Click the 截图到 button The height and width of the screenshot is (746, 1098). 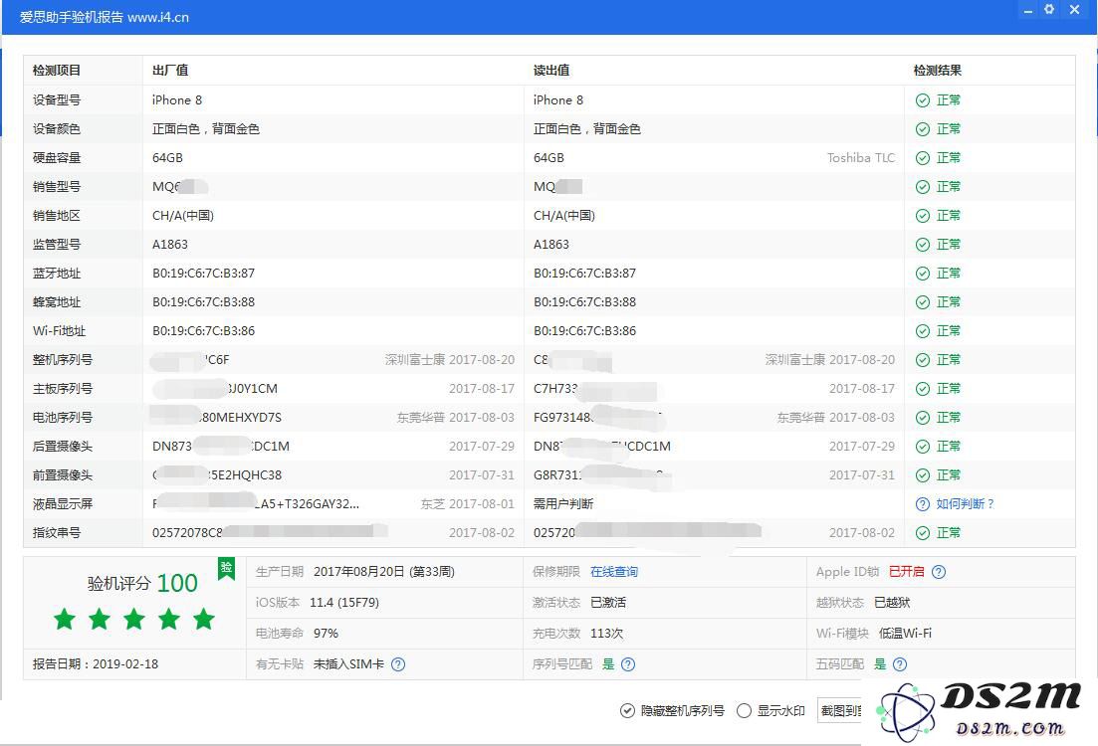coord(839,711)
